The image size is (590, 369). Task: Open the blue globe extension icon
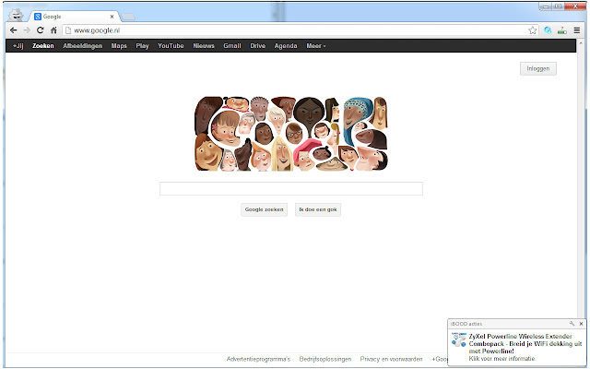pos(548,30)
